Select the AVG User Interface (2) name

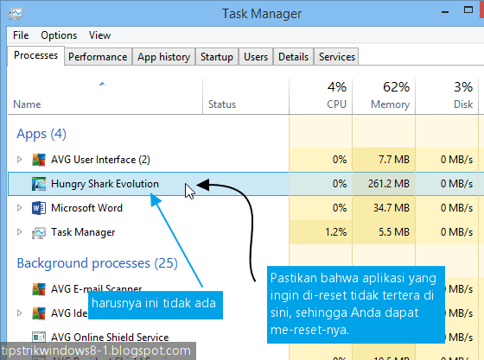pos(100,160)
